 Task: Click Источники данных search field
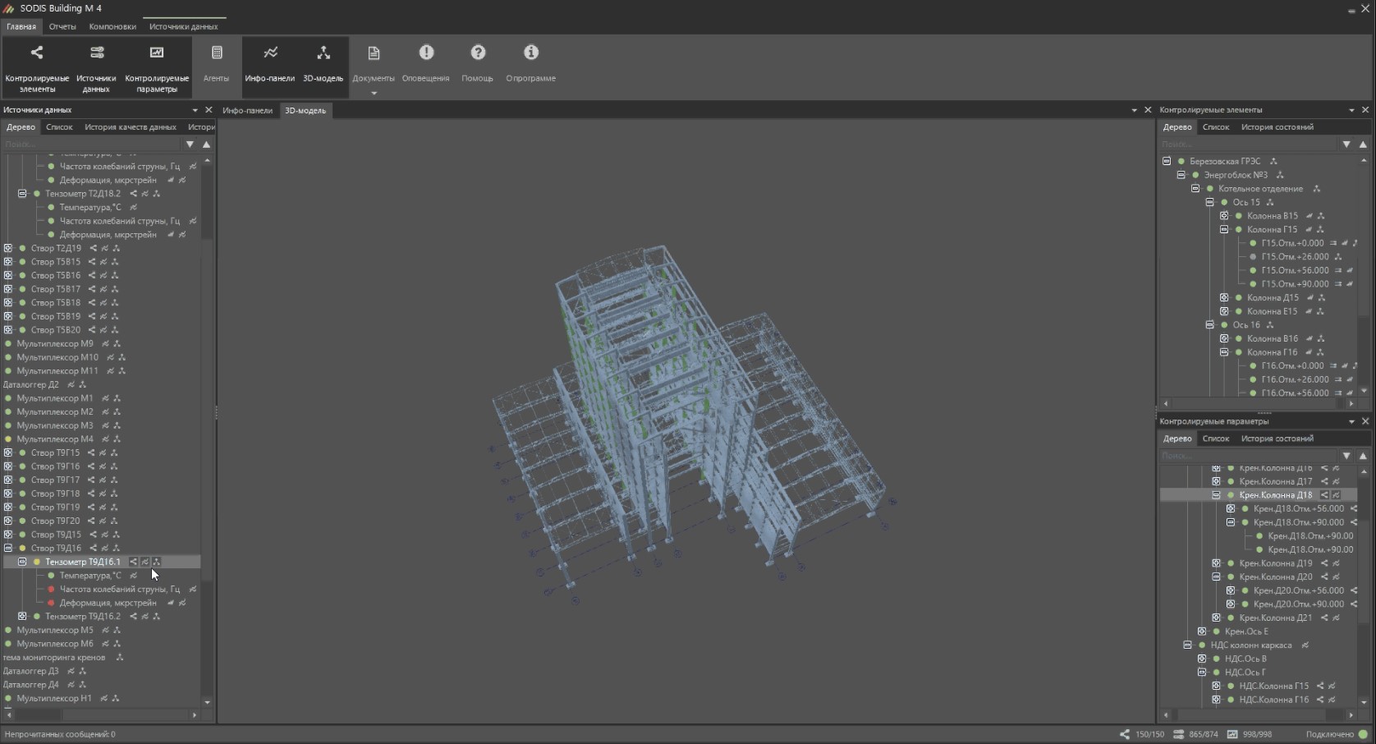91,145
